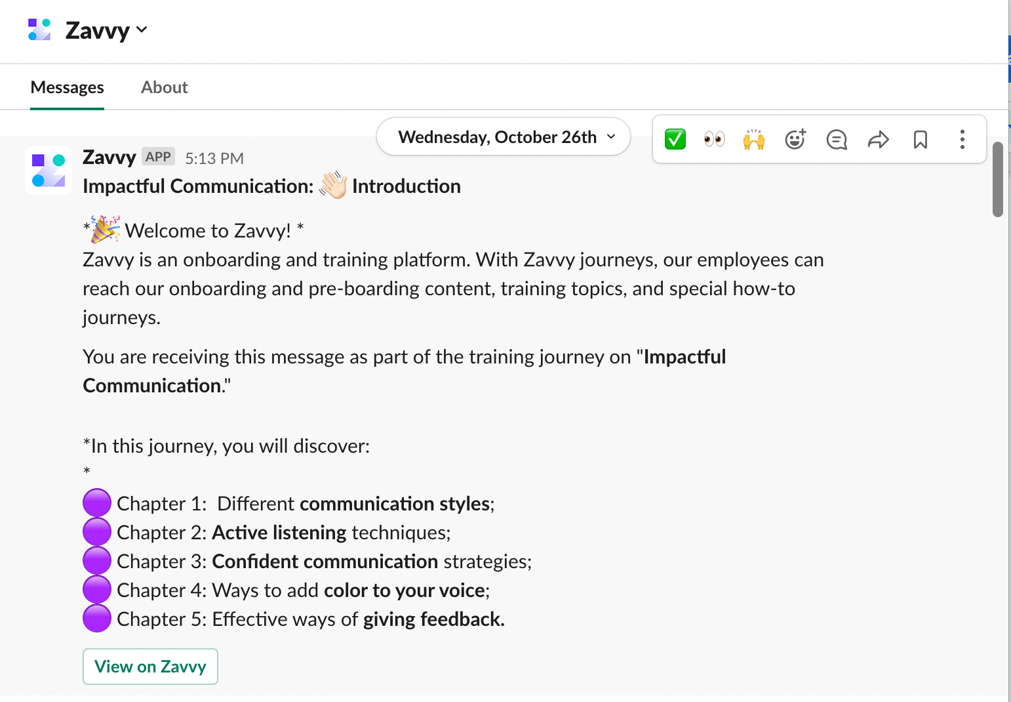Forward the Zavvy message

click(878, 139)
